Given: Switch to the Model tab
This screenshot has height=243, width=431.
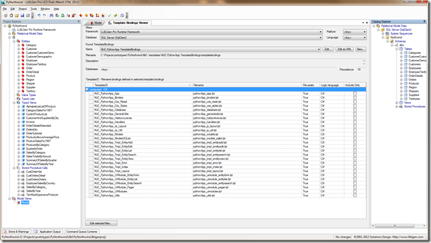Looking at the screenshot, I should coord(96,23).
